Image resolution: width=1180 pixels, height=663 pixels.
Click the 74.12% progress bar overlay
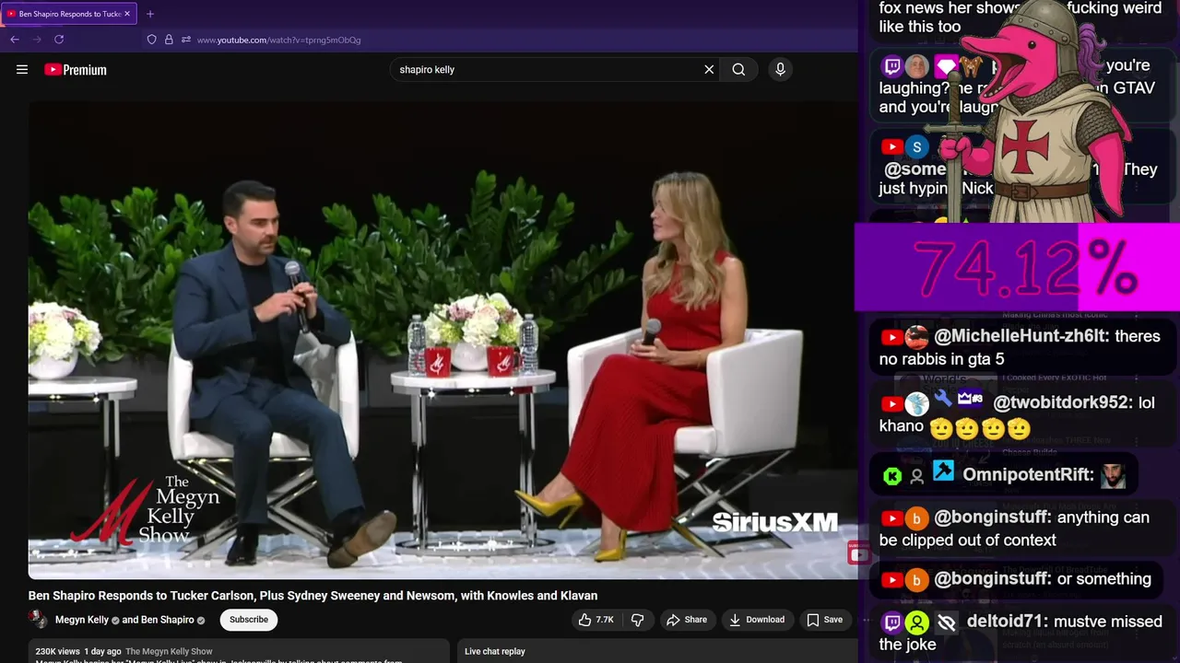1017,268
